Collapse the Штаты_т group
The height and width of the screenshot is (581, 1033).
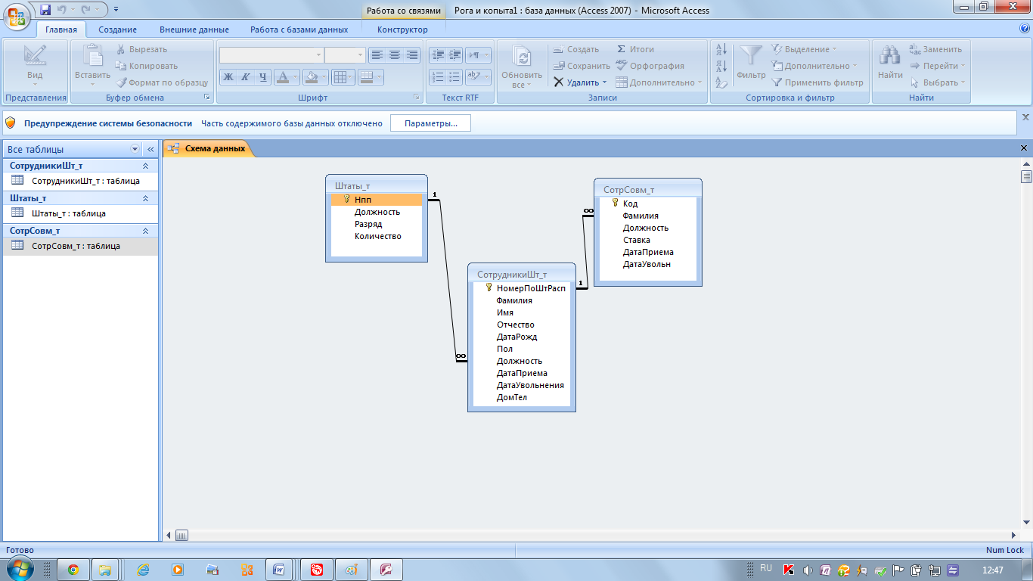pyautogui.click(x=146, y=198)
